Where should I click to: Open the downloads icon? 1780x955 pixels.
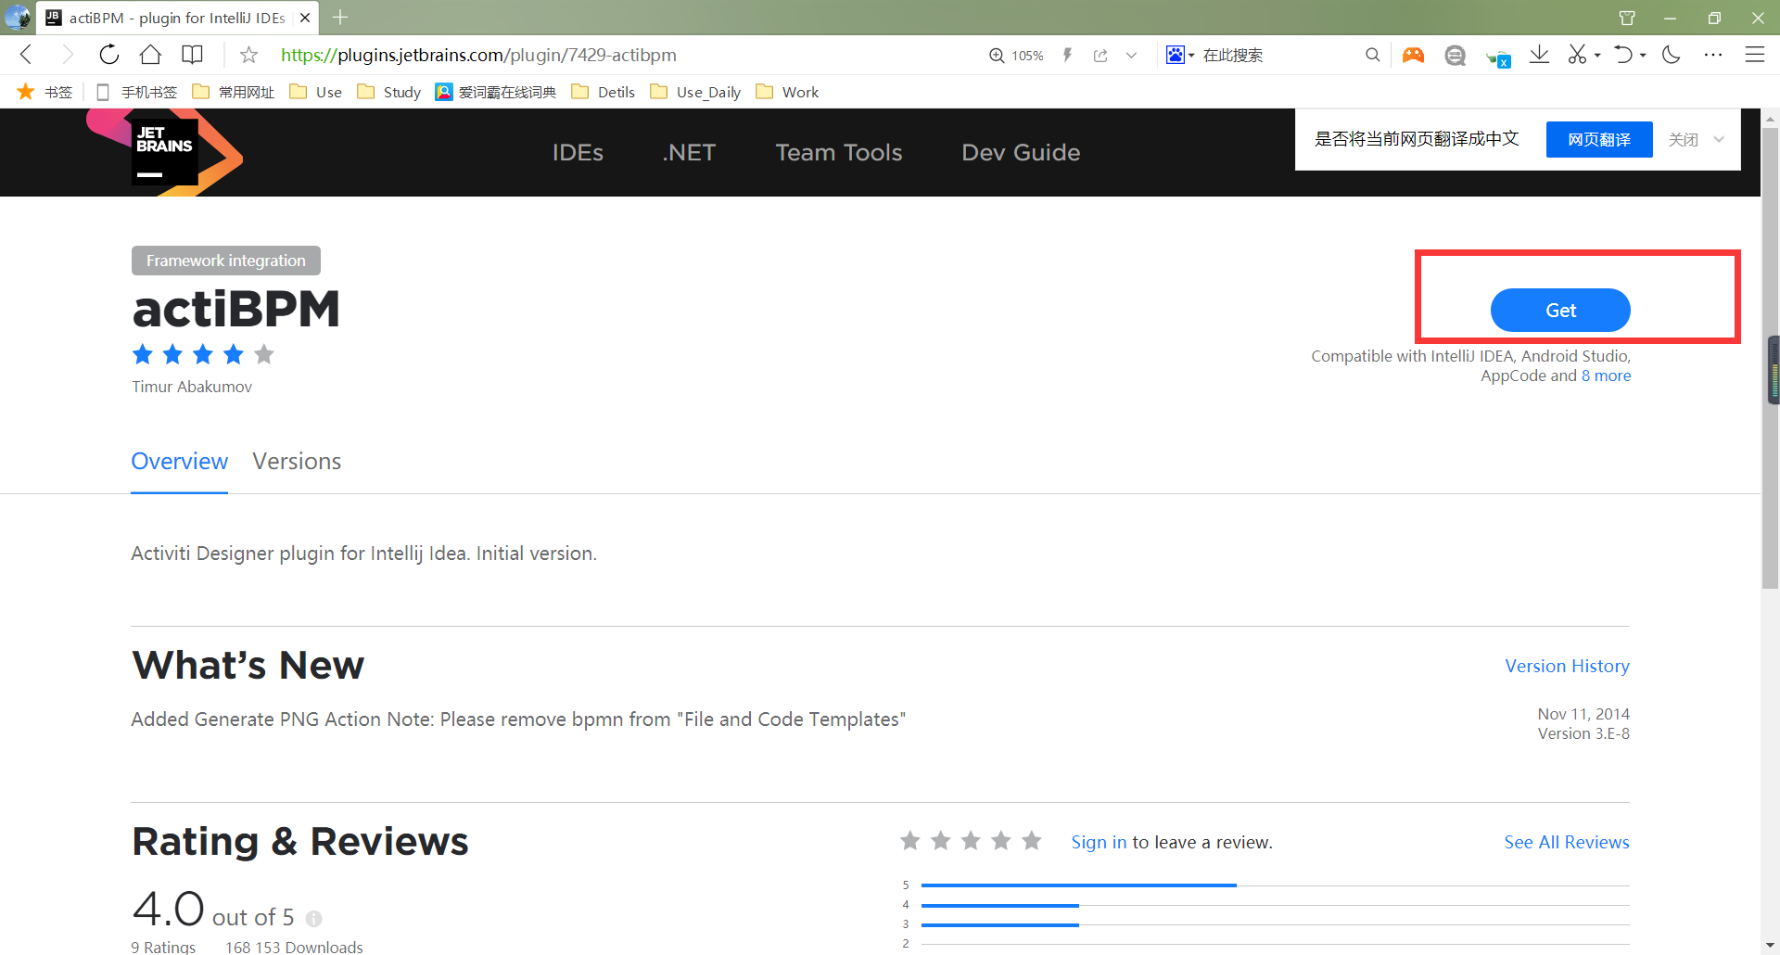pos(1539,56)
